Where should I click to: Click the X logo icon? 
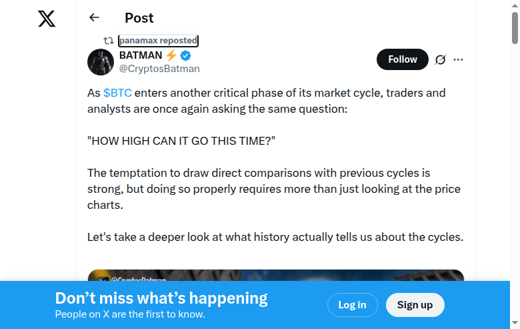coord(47,19)
